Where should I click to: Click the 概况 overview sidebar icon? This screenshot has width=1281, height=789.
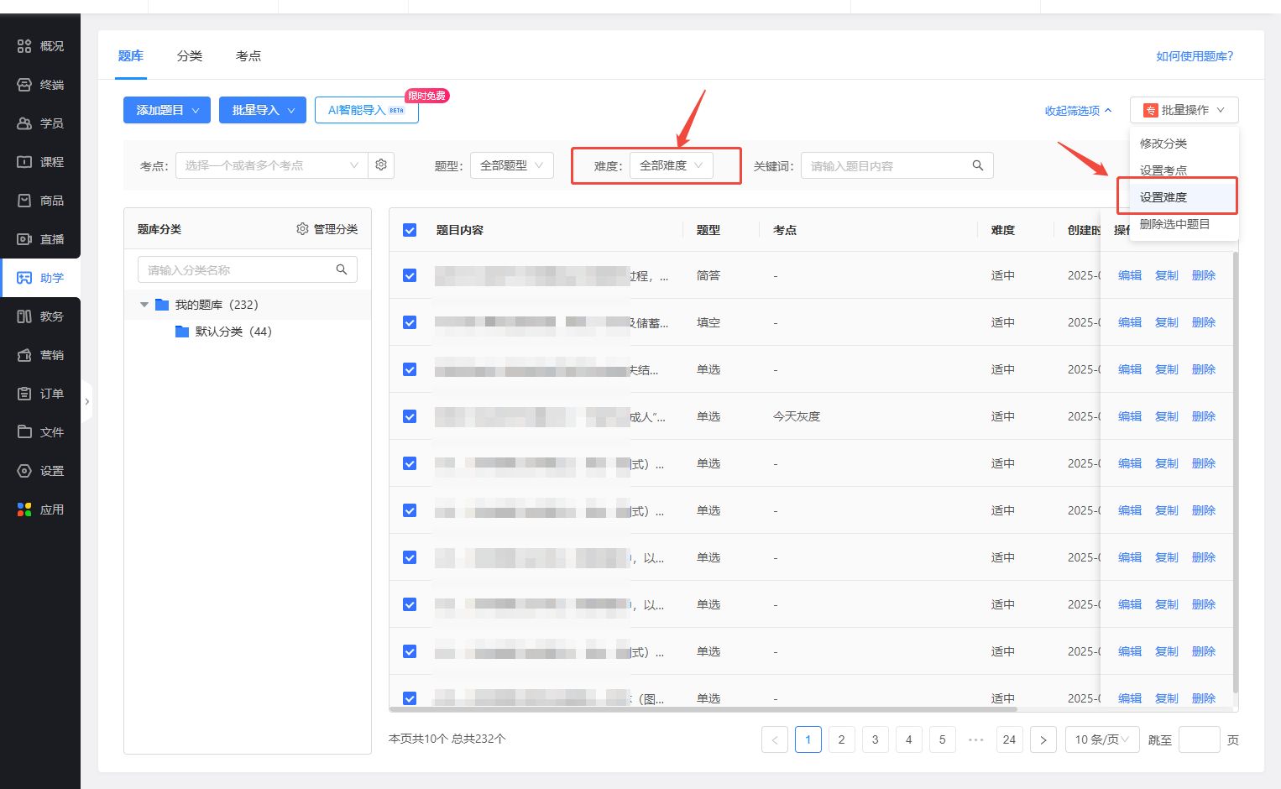[24, 46]
